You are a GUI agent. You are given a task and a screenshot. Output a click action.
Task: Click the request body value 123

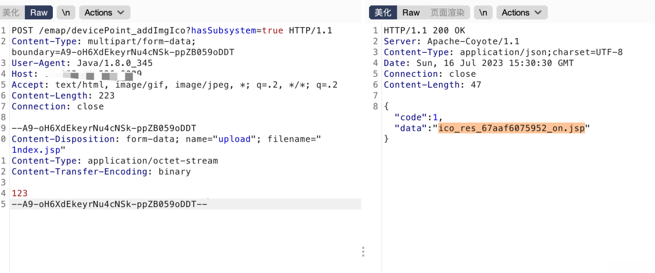20,193
